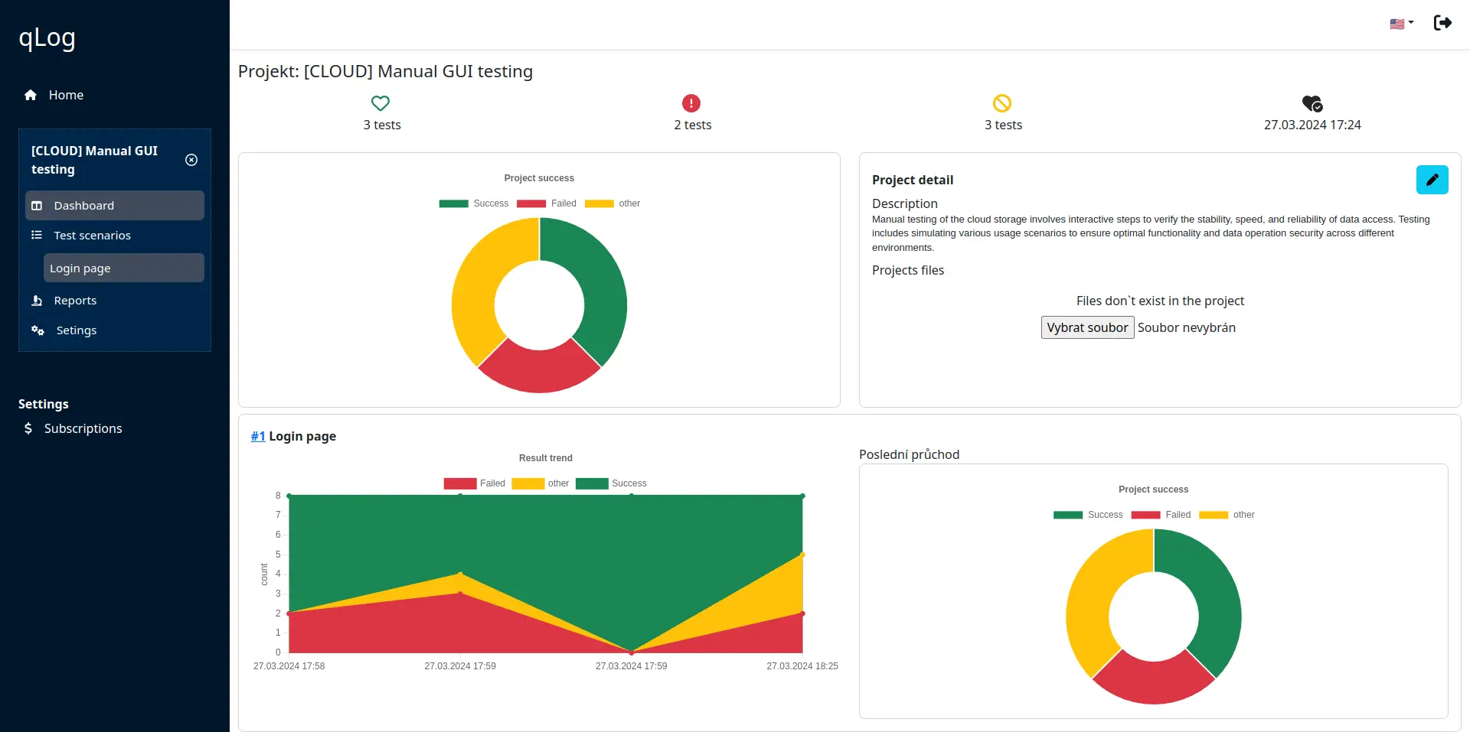Open the Dashboard menu item
This screenshot has height=732, width=1470.
115,205
